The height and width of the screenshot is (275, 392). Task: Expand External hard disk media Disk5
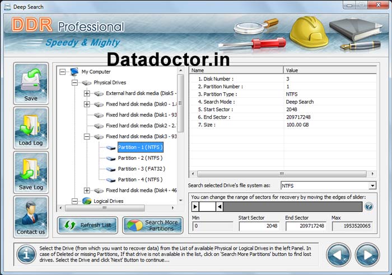pyautogui.click(x=87, y=93)
